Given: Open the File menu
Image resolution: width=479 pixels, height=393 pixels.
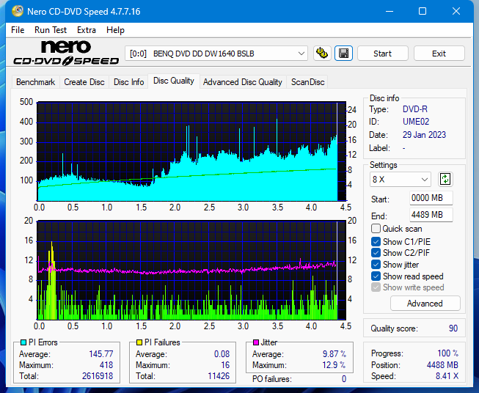Looking at the screenshot, I should [18, 30].
